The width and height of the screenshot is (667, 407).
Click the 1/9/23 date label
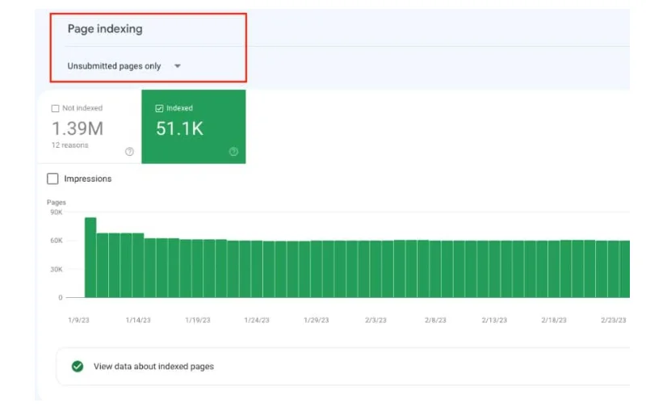78,320
